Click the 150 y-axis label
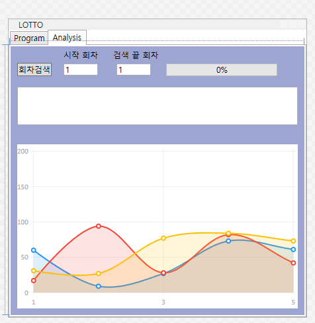The image size is (315, 323). (23, 187)
